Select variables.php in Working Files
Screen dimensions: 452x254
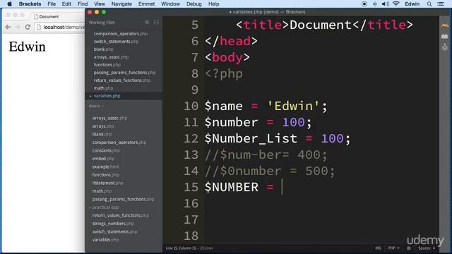coord(107,96)
